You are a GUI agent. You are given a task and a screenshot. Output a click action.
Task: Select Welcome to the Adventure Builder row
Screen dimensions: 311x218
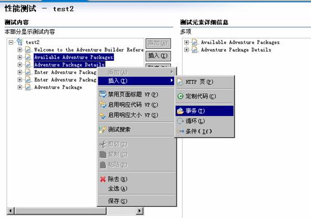[89, 50]
